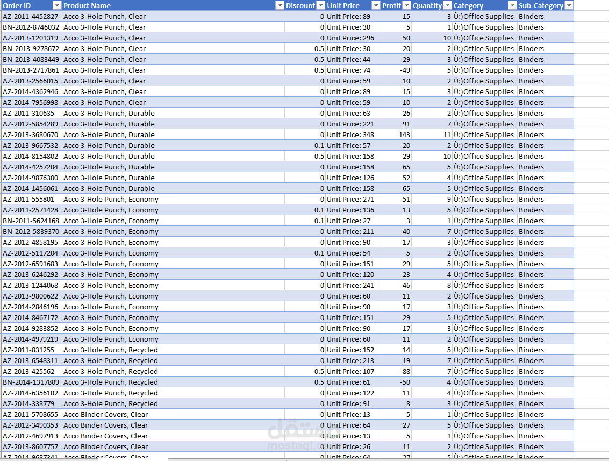Select the profit cell showing -88

[396, 372]
